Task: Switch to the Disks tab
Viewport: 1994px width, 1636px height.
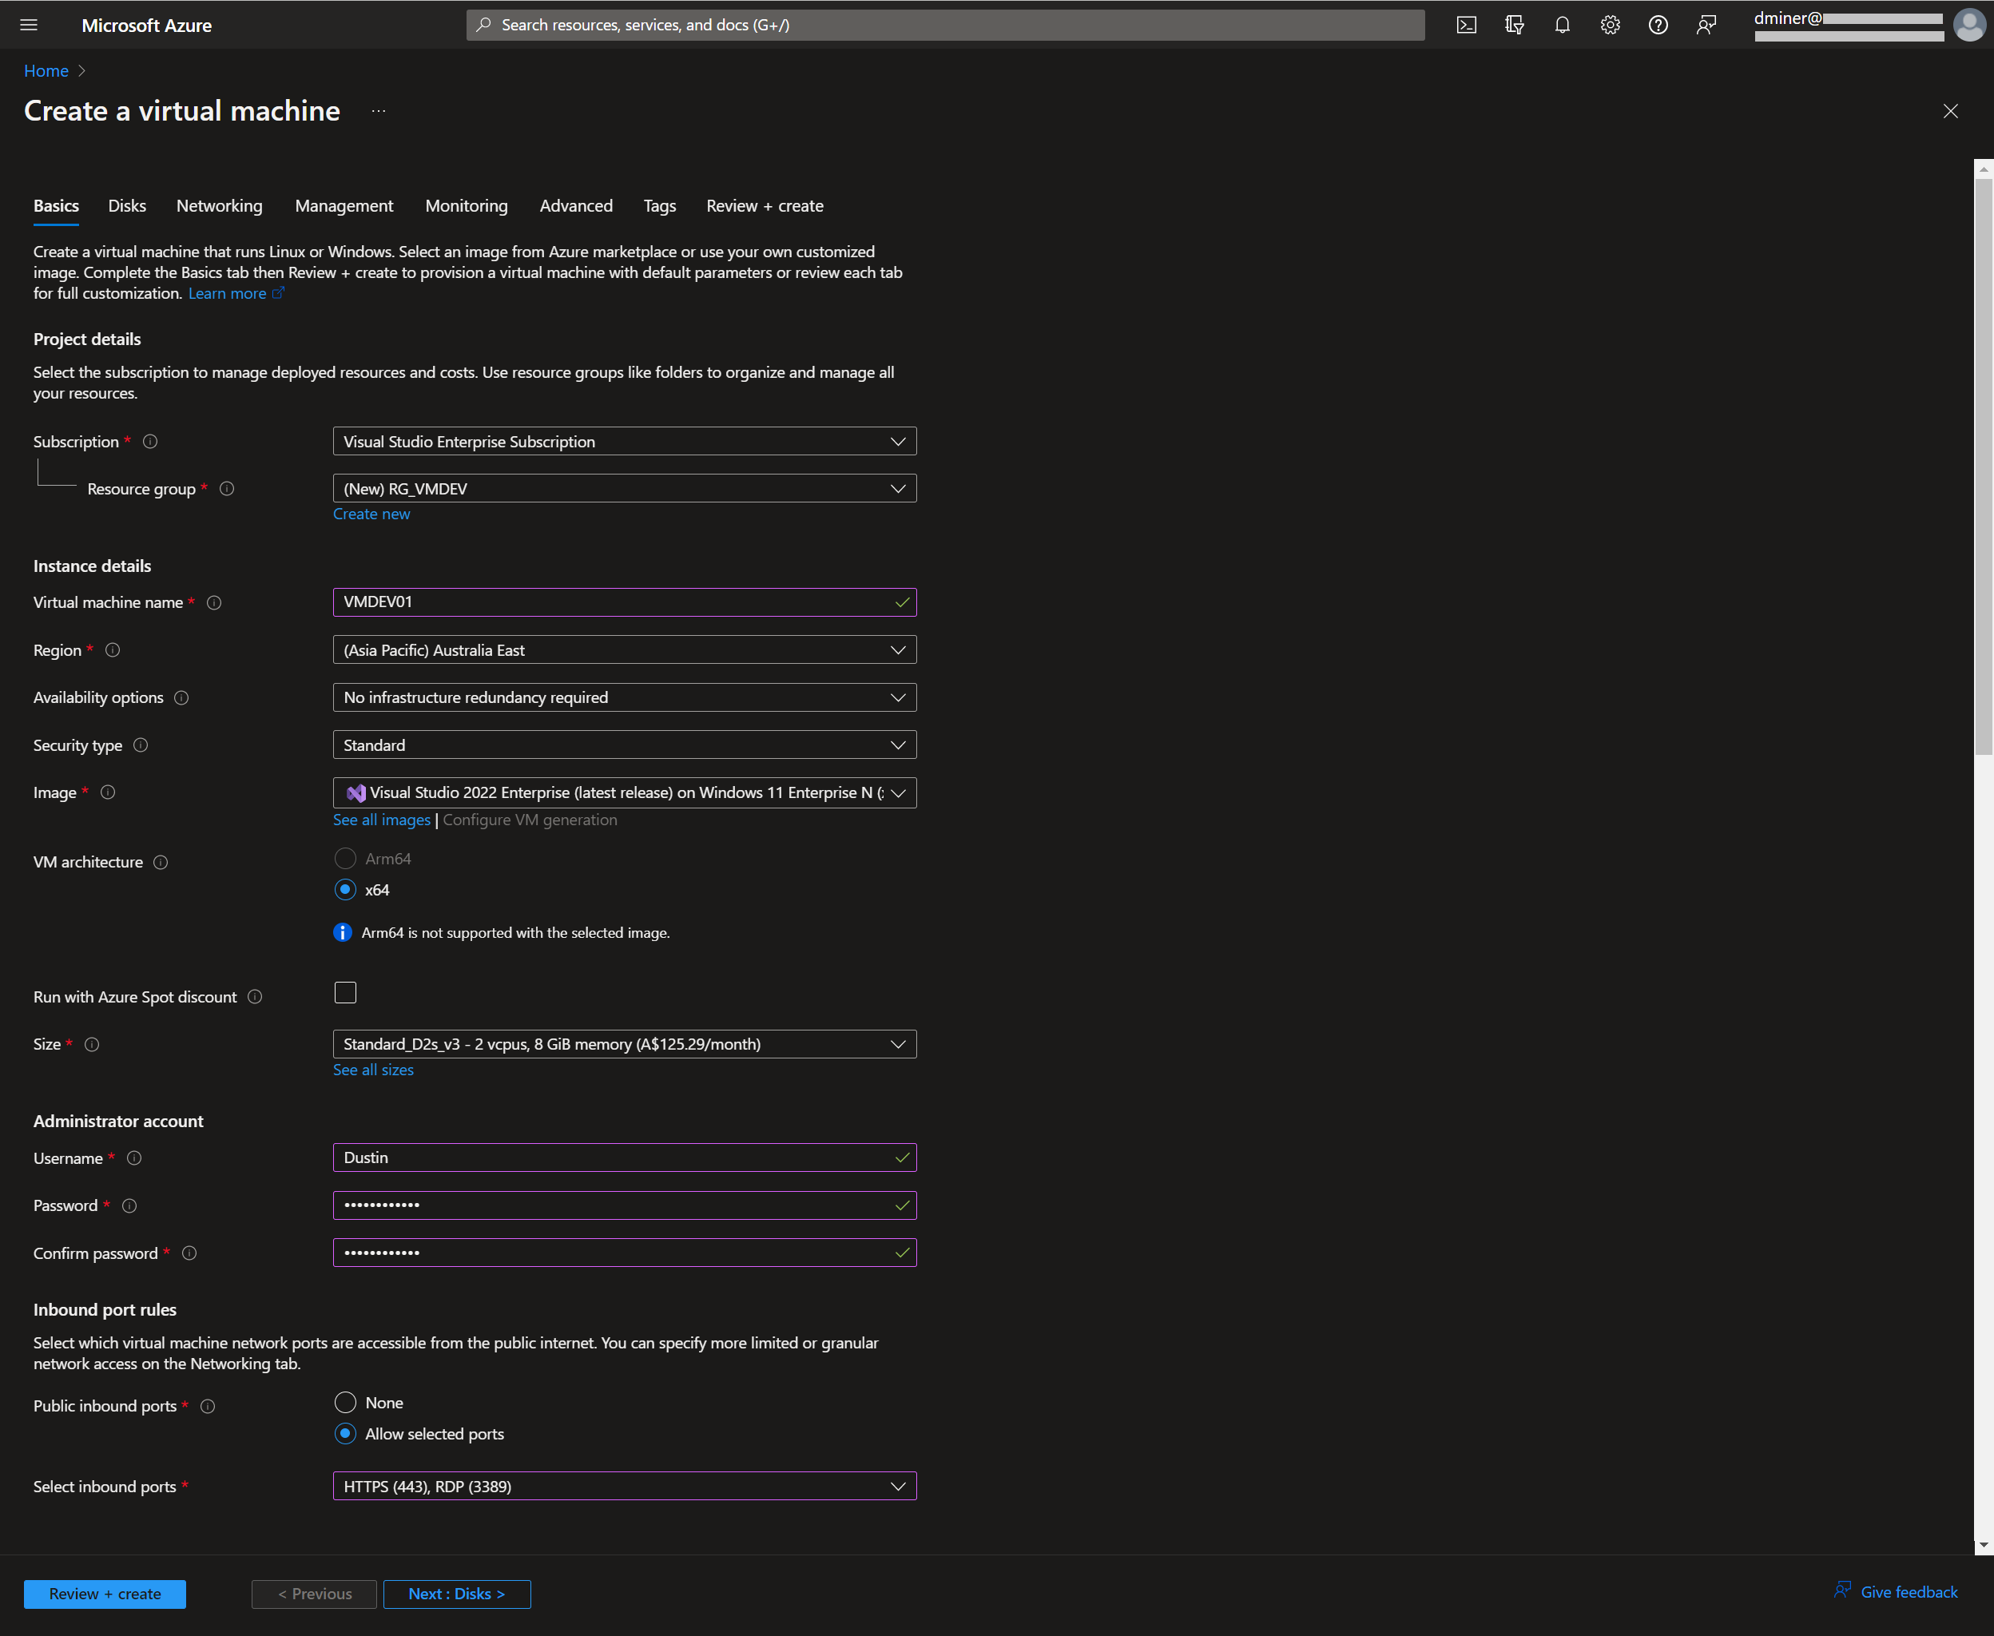Action: pyautogui.click(x=127, y=205)
